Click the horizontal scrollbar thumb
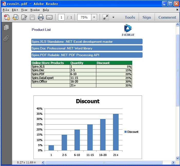This screenshot has width=180, height=166. coord(104,162)
